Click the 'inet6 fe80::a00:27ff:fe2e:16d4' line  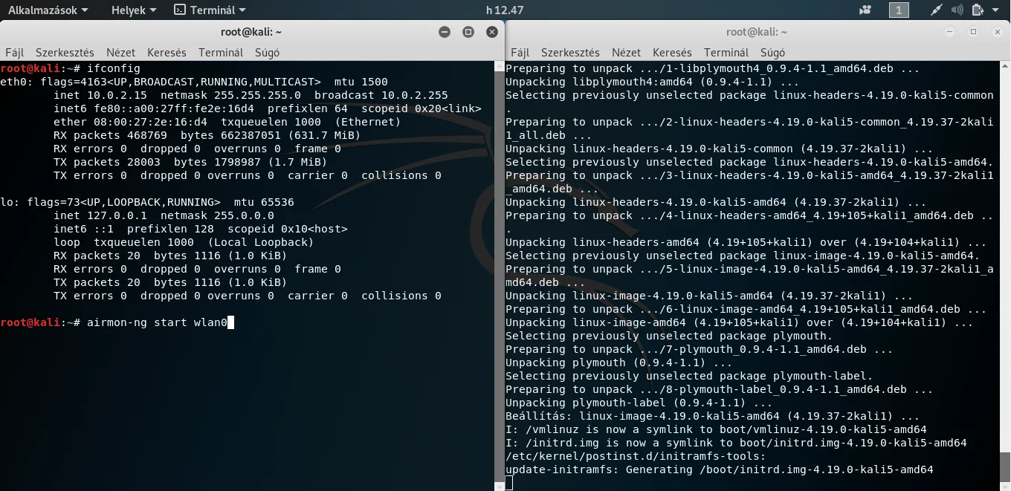[268, 108]
